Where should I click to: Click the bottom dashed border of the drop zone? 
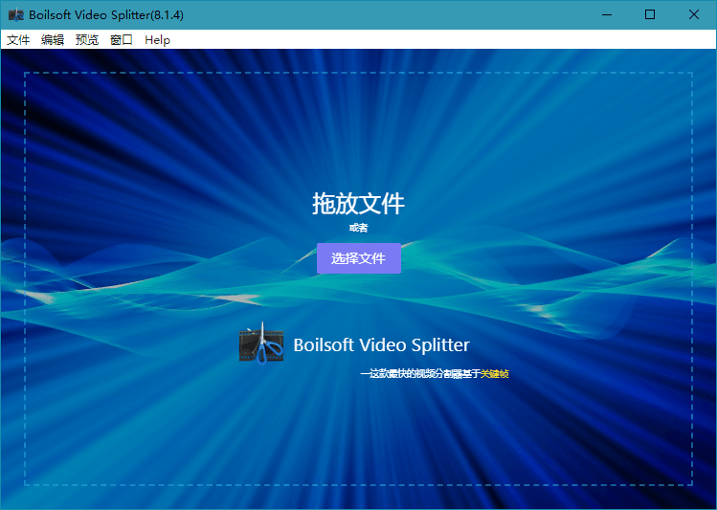[x=358, y=485]
